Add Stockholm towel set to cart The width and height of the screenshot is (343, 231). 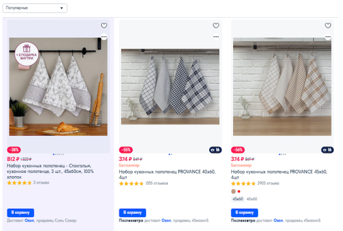point(21,212)
